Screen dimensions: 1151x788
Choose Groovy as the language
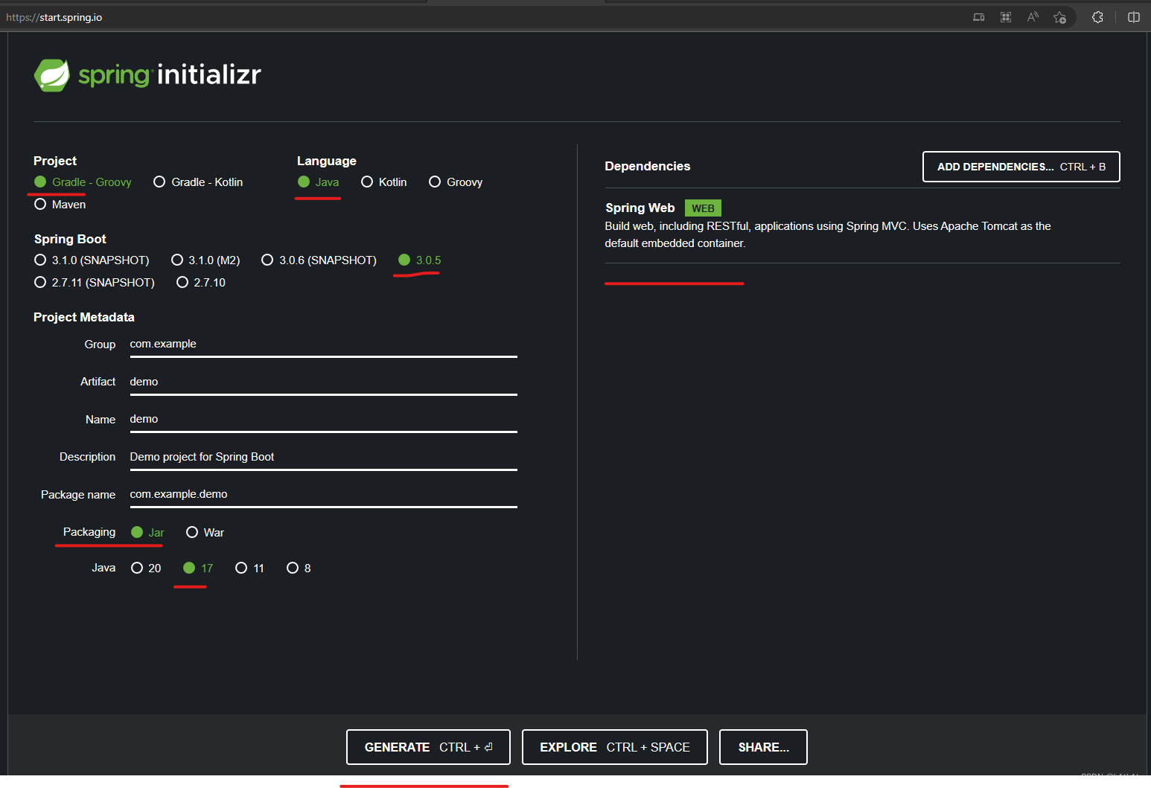click(456, 182)
